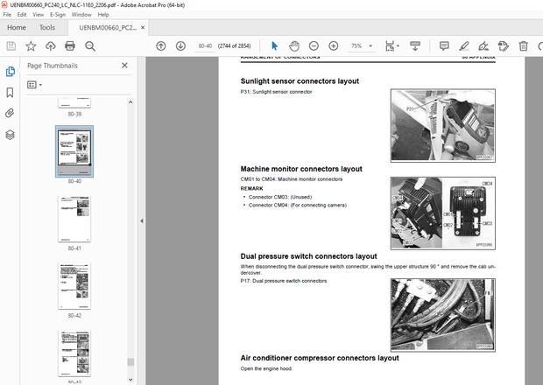Open the Edit menu
The height and width of the screenshot is (385, 543).
pos(22,15)
